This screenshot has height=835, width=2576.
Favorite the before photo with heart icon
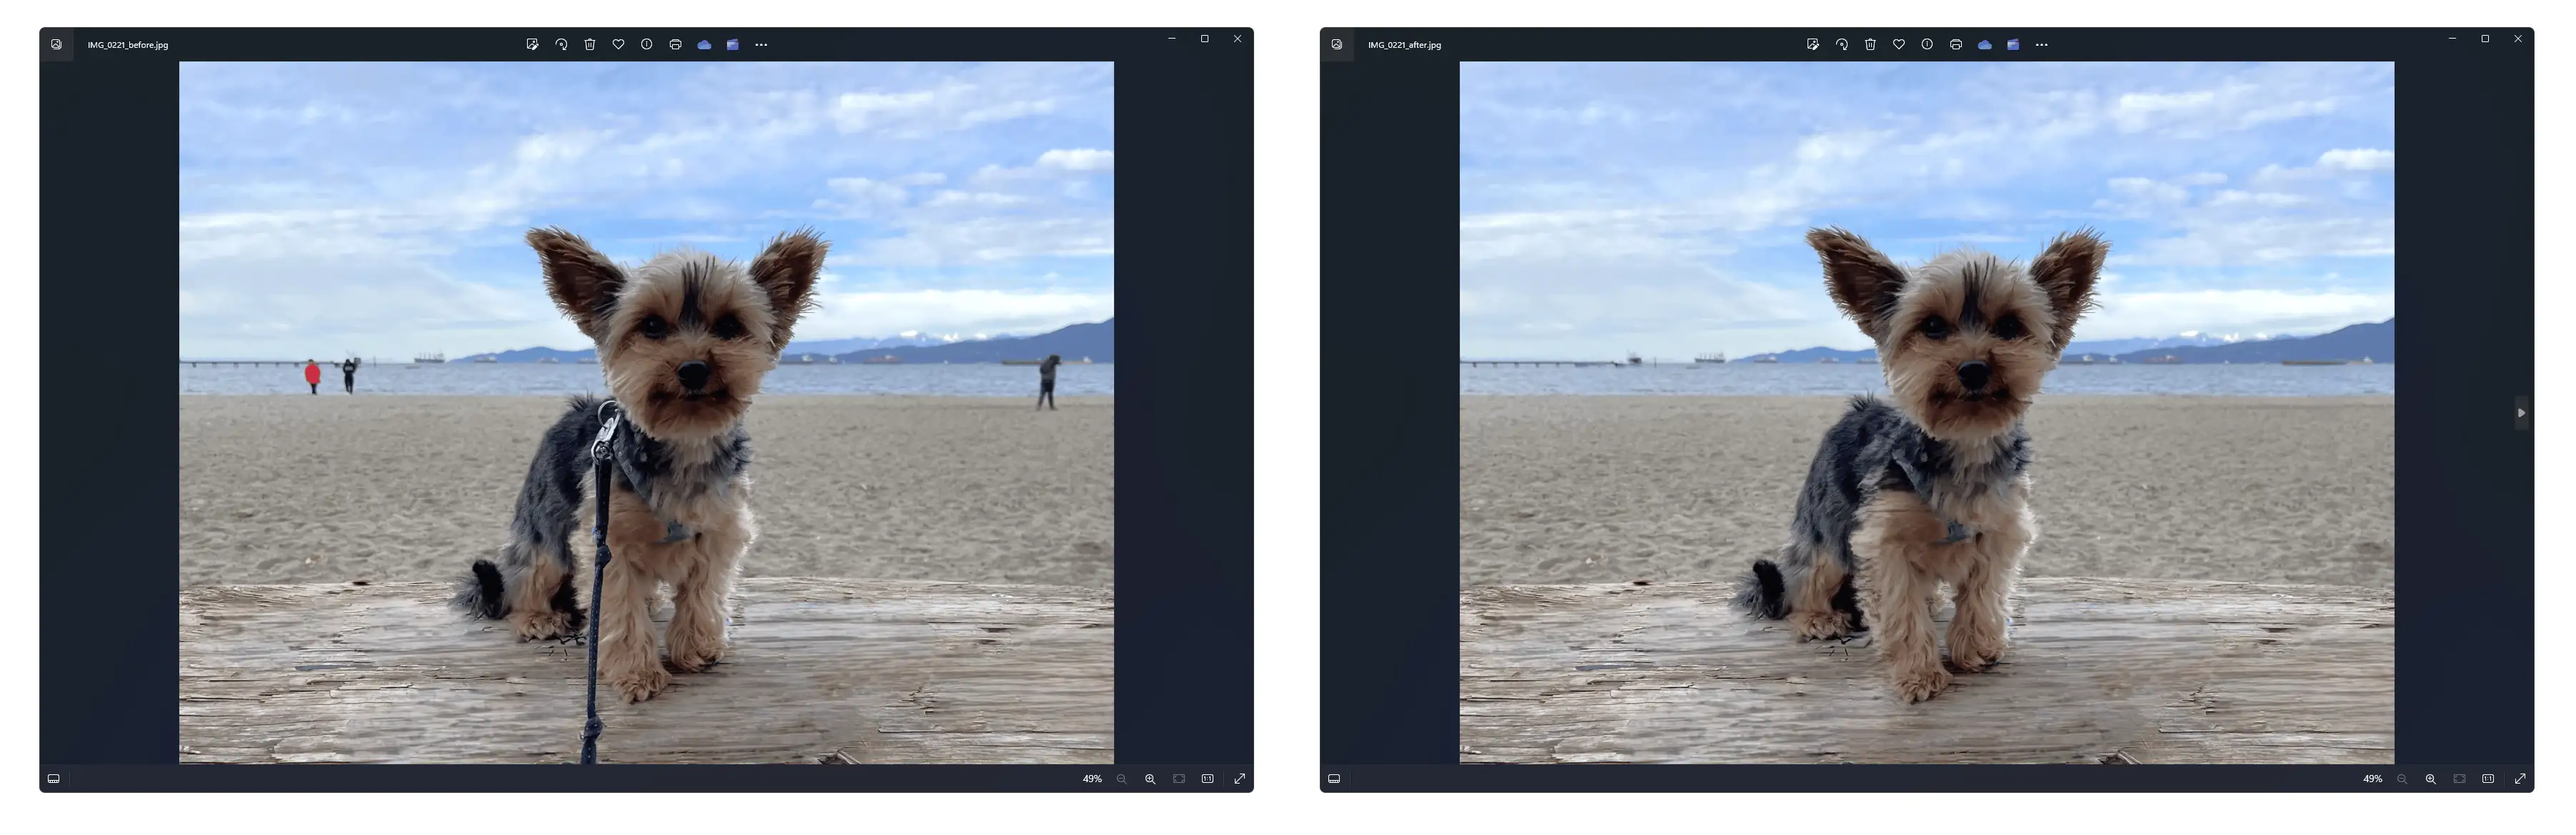(618, 45)
